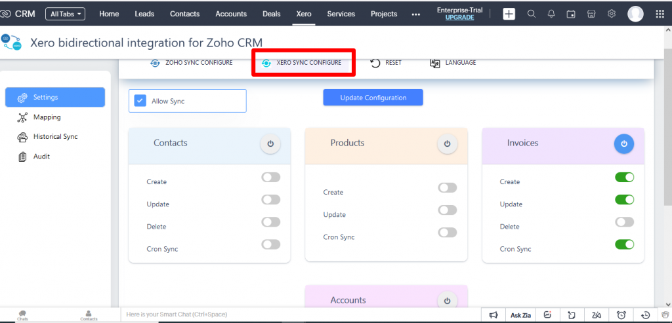Viewport: 672px width, 323px height.
Task: Enable the Products Cron Sync toggle
Action: point(448,233)
